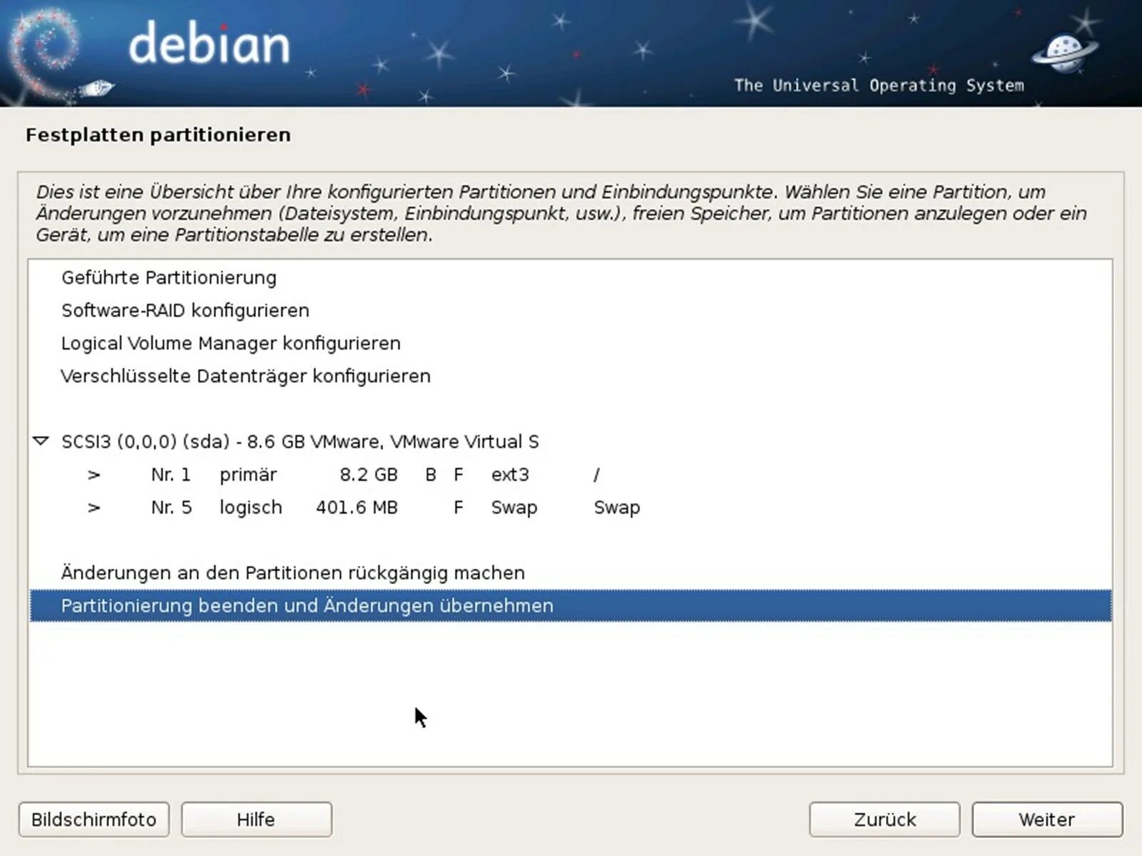Click the arrow icon before Nr. 1
1142x856 pixels.
pyautogui.click(x=94, y=474)
